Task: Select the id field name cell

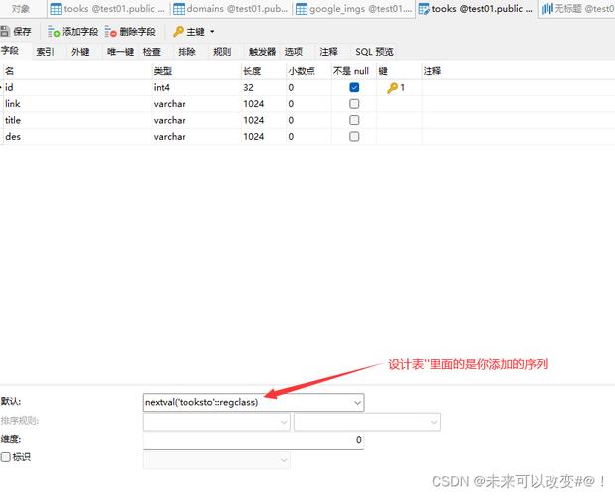Action: [x=77, y=88]
